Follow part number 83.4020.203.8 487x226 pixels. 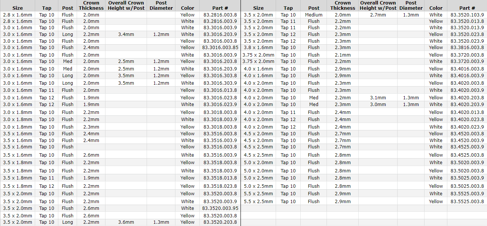467,98
